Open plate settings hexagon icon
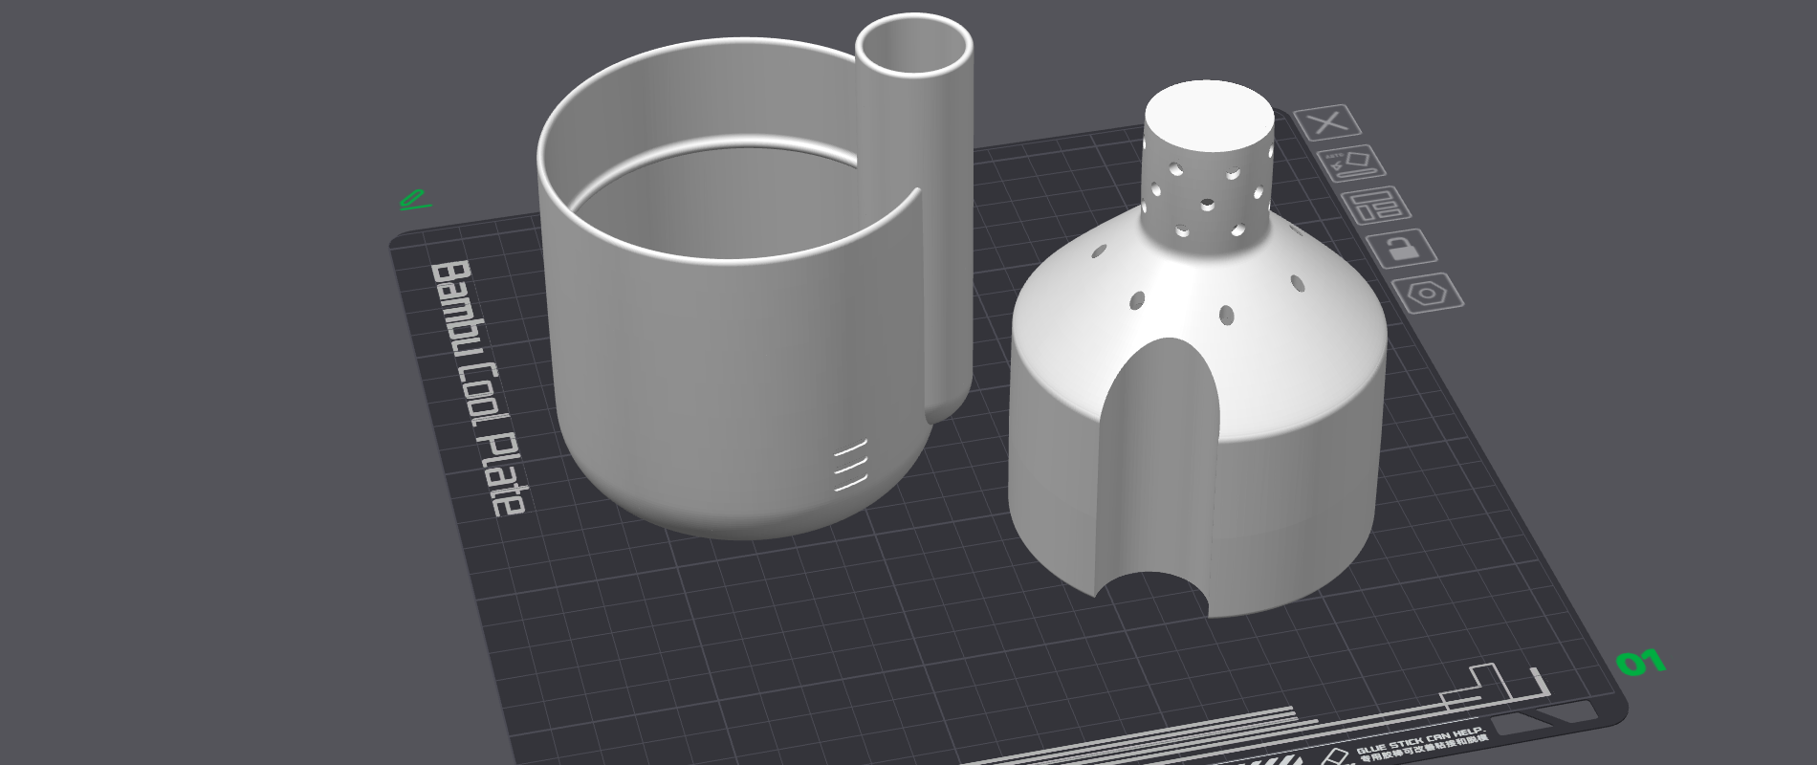 click(1429, 293)
